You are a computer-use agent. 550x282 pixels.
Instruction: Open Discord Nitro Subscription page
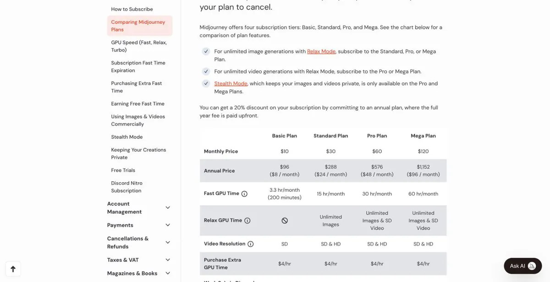tap(127, 187)
